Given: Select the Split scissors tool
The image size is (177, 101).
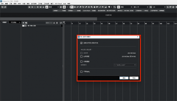Looking at the screenshot, I should click(83, 7).
